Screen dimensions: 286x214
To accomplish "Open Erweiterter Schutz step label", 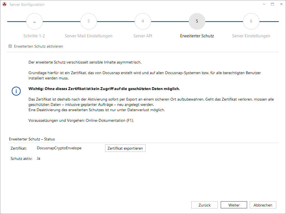I will [197, 36].
